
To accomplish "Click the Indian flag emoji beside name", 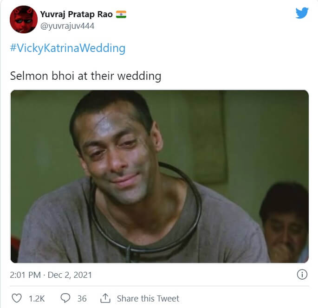I will click(x=121, y=14).
